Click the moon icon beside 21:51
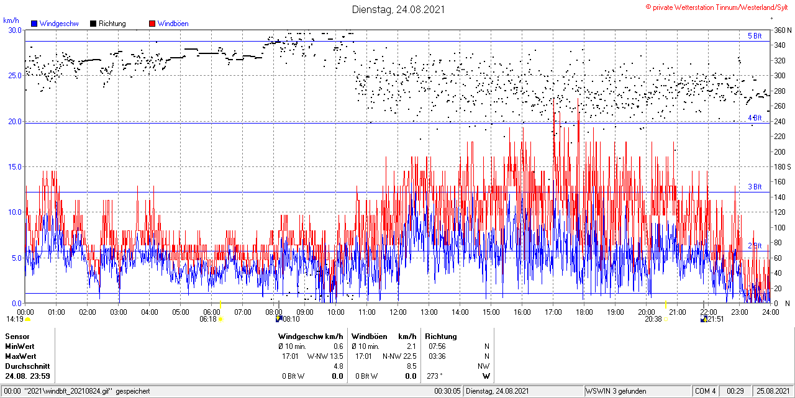This screenshot has height=398, width=795. point(704,319)
